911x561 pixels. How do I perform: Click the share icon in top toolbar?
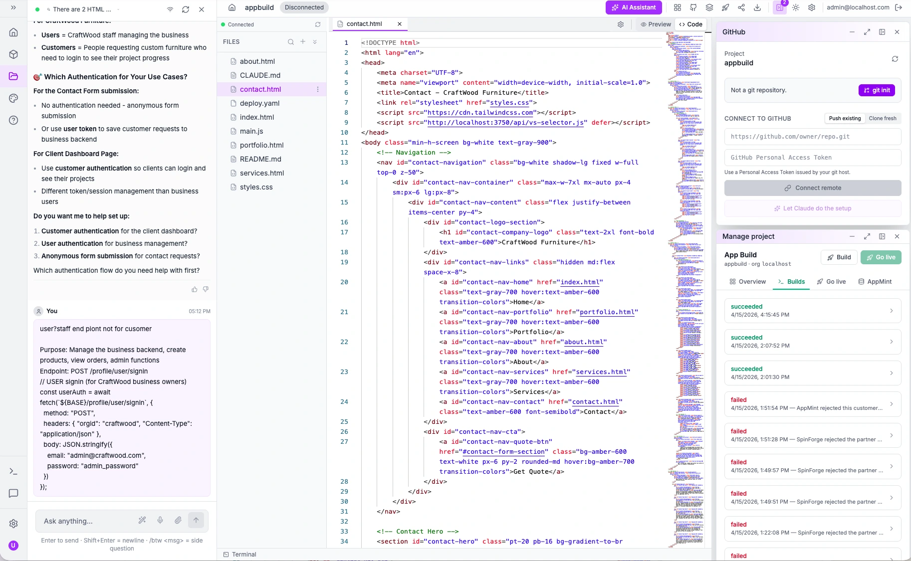741,7
